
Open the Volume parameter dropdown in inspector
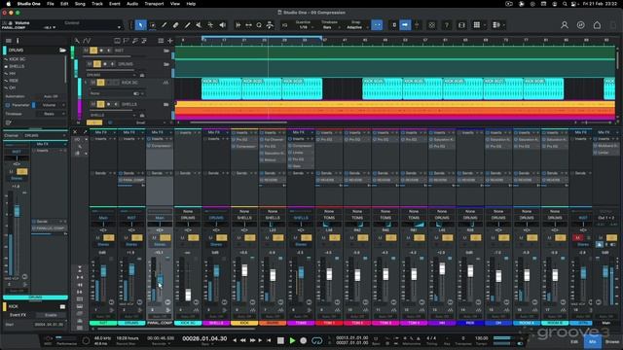52,105
